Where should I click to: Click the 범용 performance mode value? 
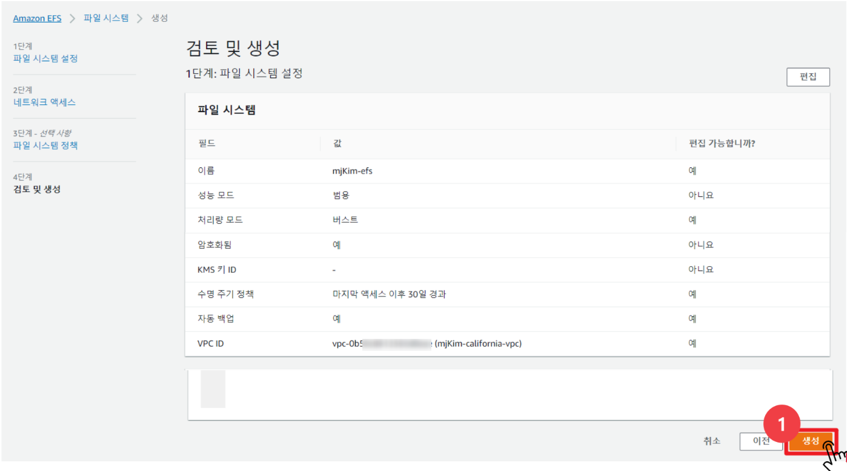point(341,196)
